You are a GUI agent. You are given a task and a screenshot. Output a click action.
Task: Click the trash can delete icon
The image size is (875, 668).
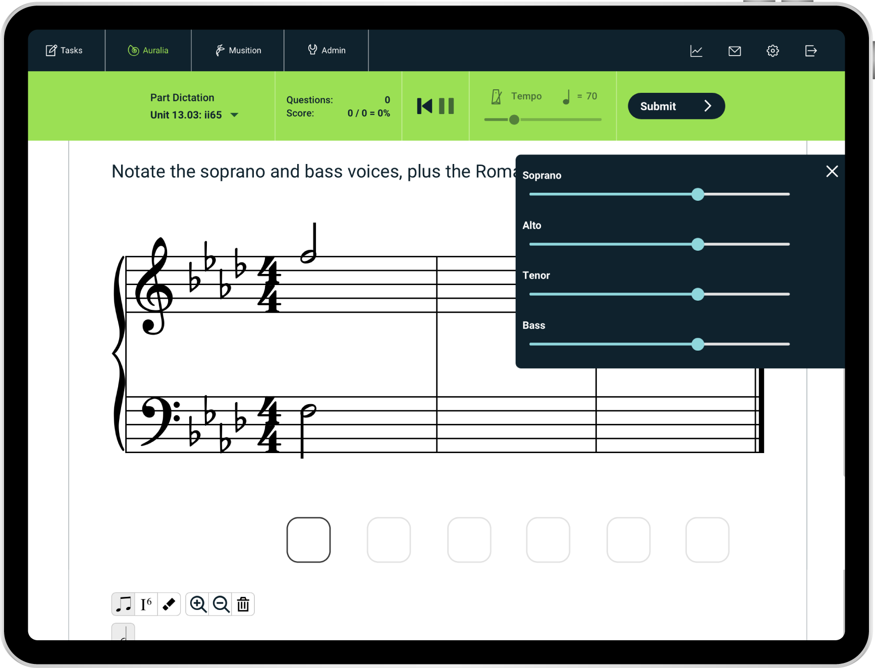[243, 604]
